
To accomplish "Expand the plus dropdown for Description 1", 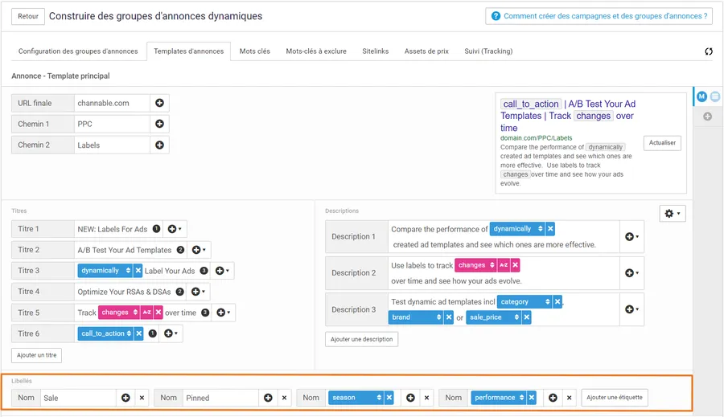I will [631, 237].
